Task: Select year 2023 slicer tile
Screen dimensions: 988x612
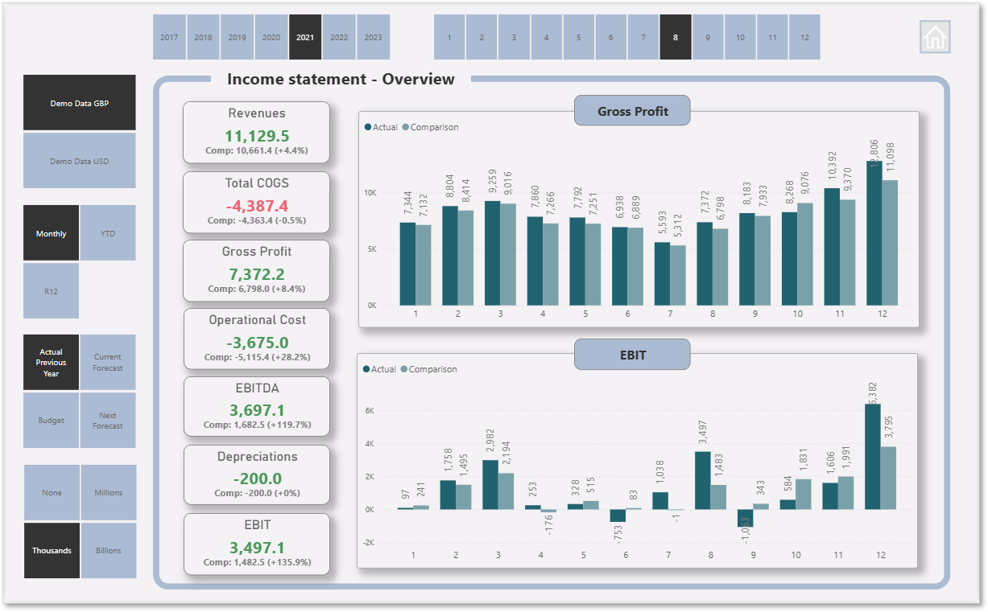Action: point(373,37)
